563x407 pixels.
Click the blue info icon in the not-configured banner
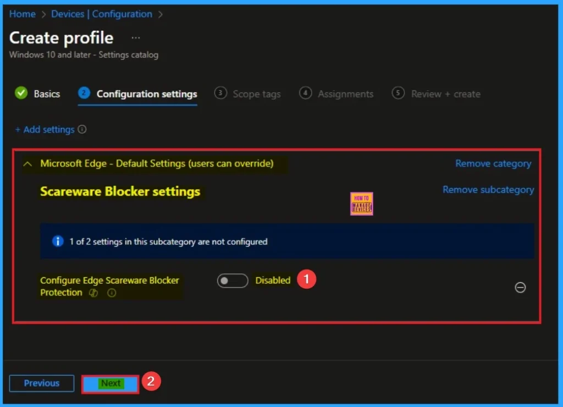[x=57, y=241]
